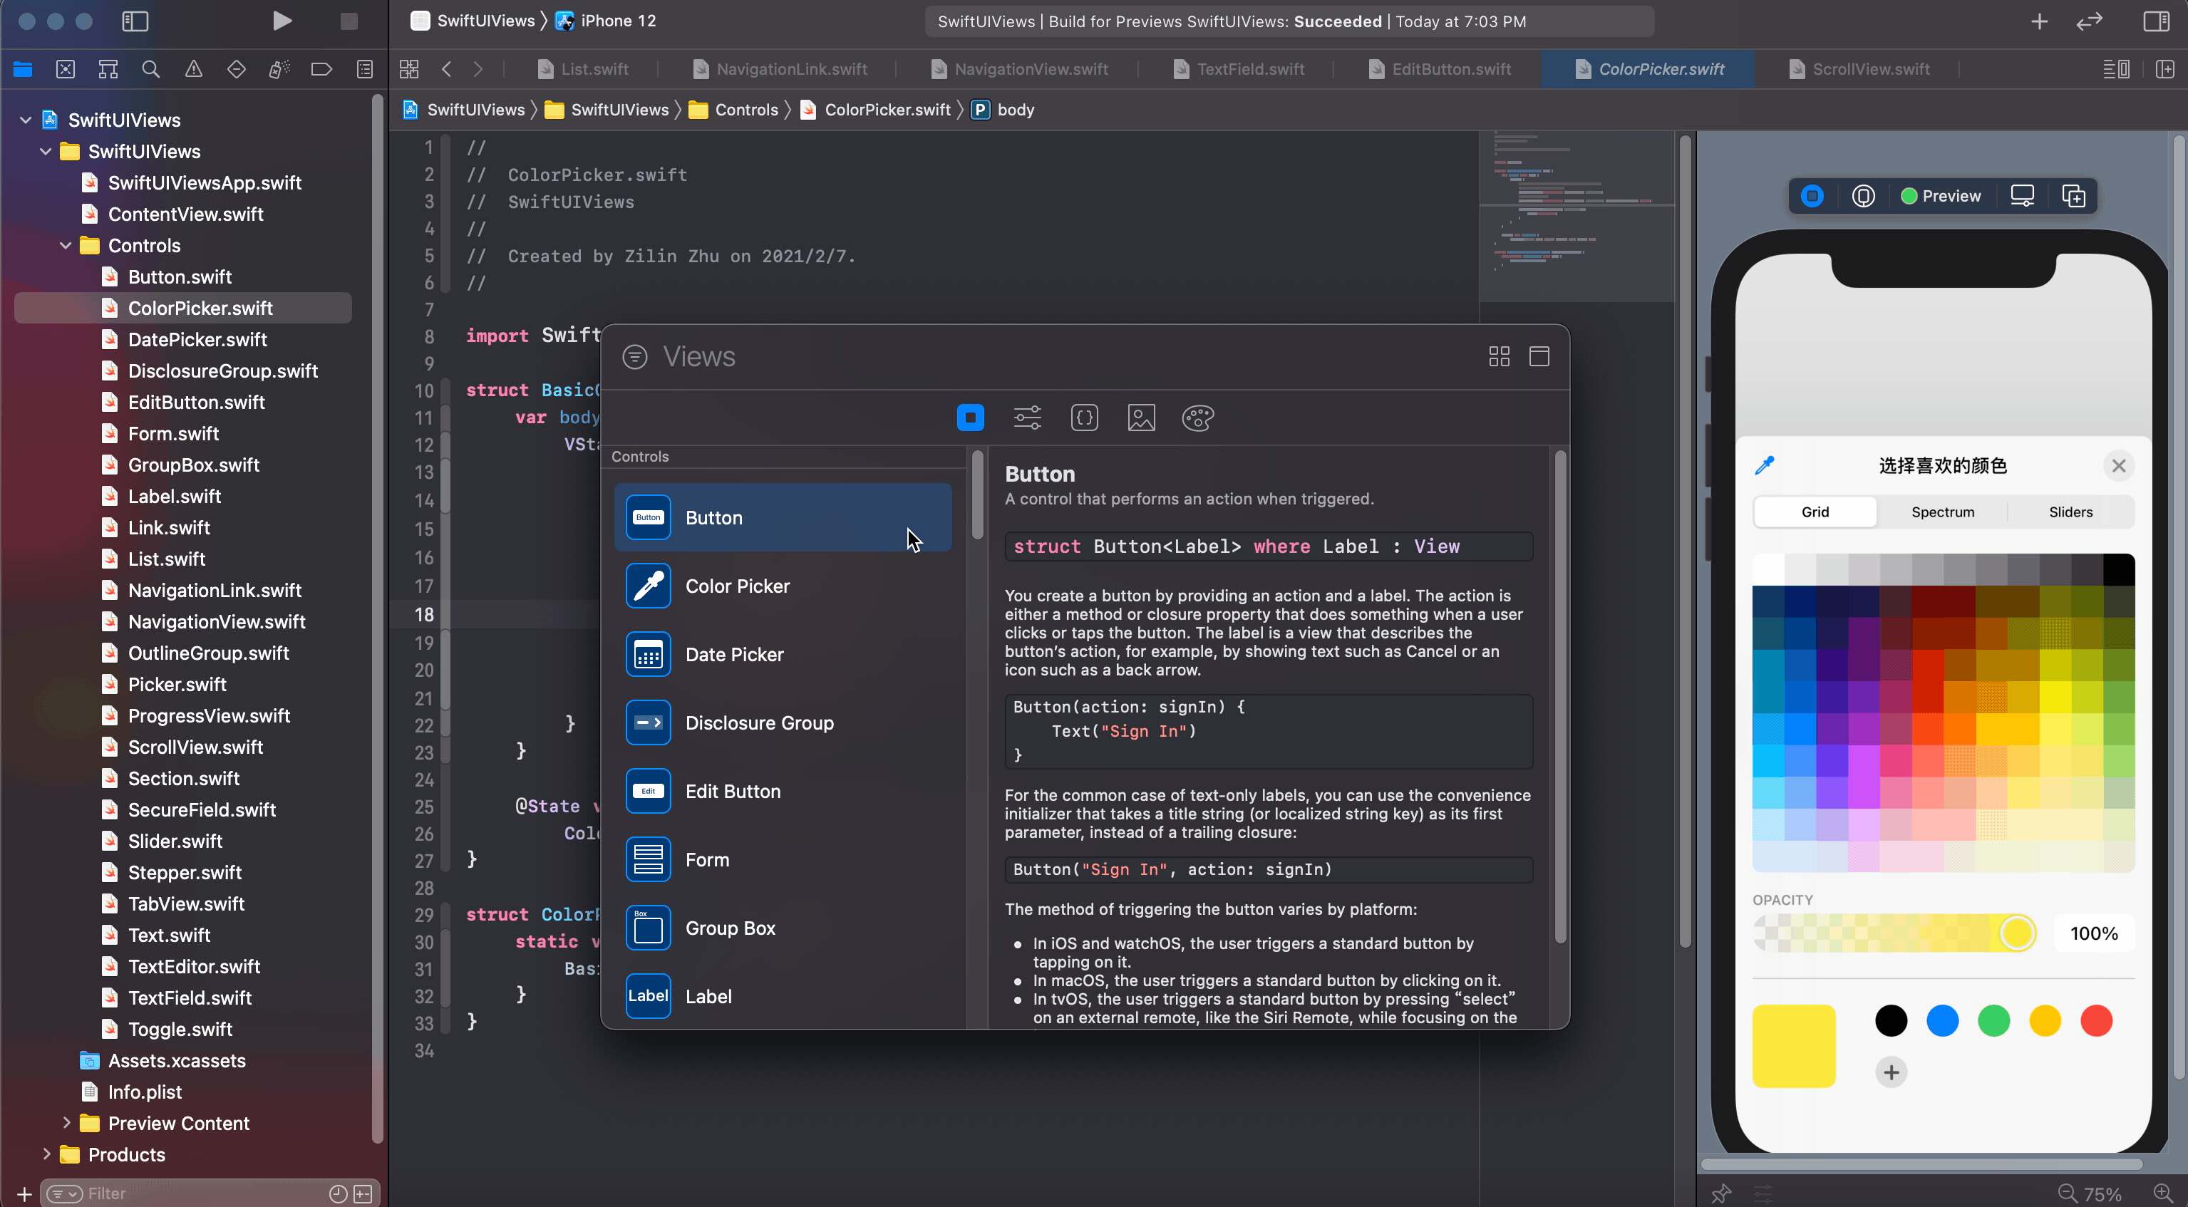Open the code snippets library icon

pyautogui.click(x=1084, y=417)
